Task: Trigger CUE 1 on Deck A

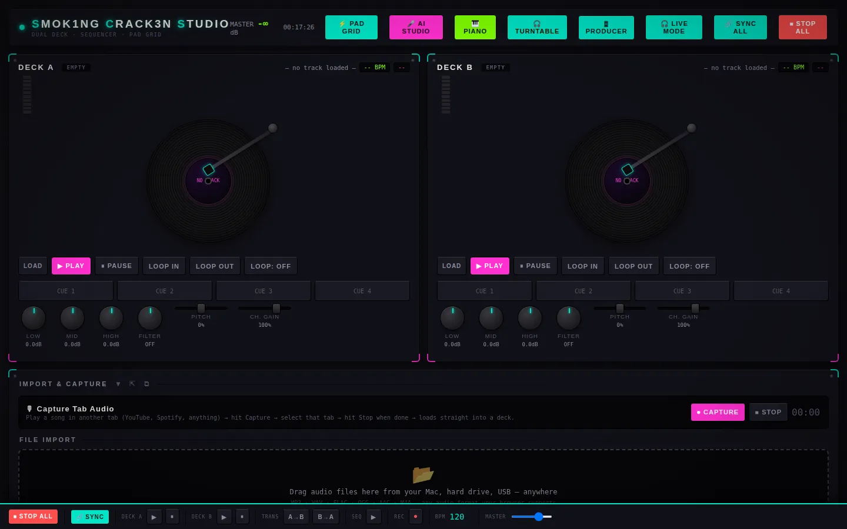Action: pyautogui.click(x=66, y=291)
